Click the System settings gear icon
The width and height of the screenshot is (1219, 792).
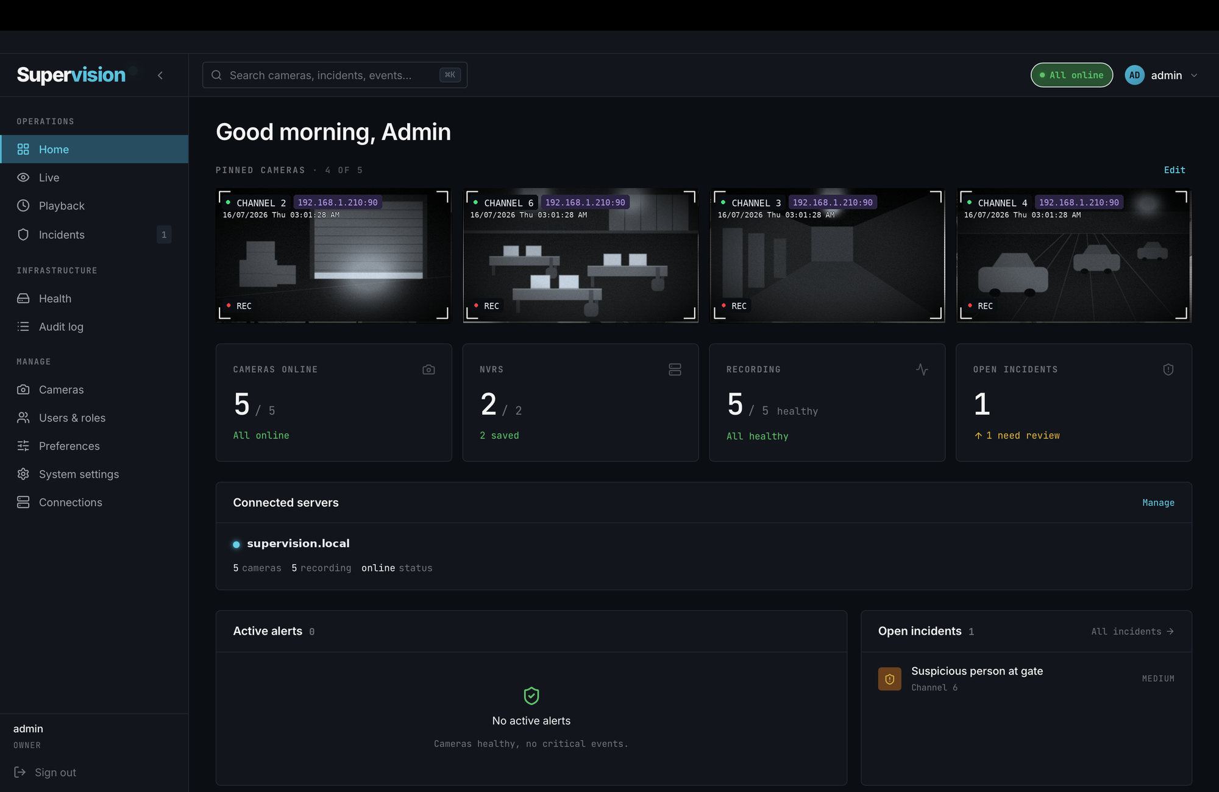point(23,474)
